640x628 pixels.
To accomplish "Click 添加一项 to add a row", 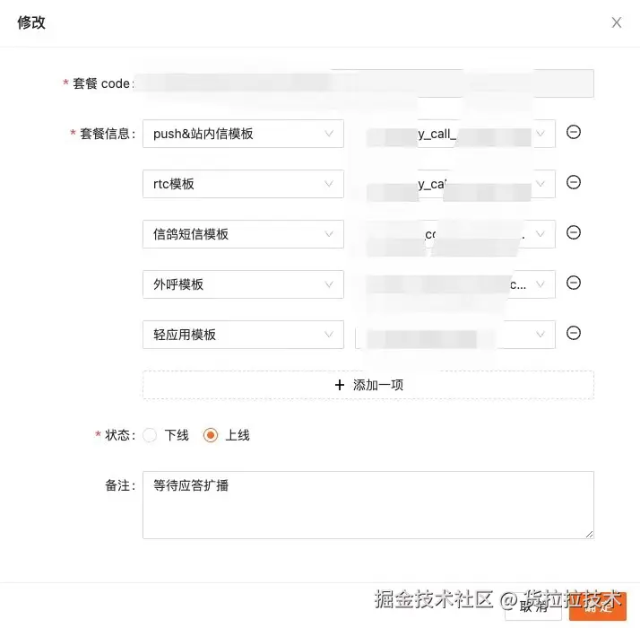I will pyautogui.click(x=368, y=385).
